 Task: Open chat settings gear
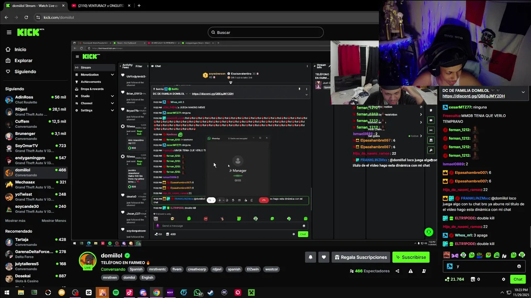[x=504, y=279]
